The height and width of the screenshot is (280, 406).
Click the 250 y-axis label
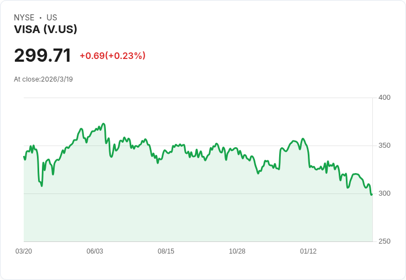click(x=384, y=241)
